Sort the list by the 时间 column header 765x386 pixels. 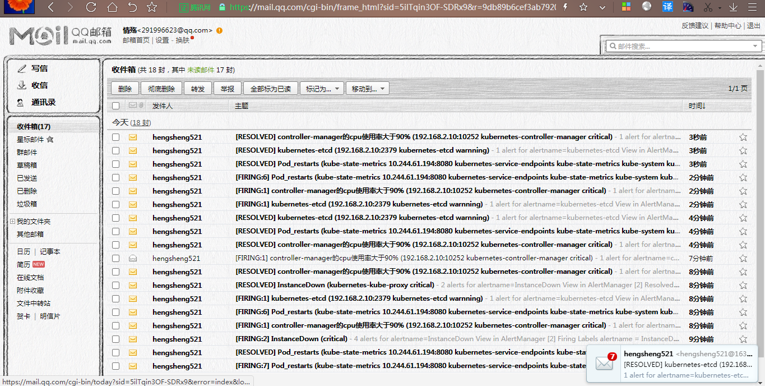697,105
